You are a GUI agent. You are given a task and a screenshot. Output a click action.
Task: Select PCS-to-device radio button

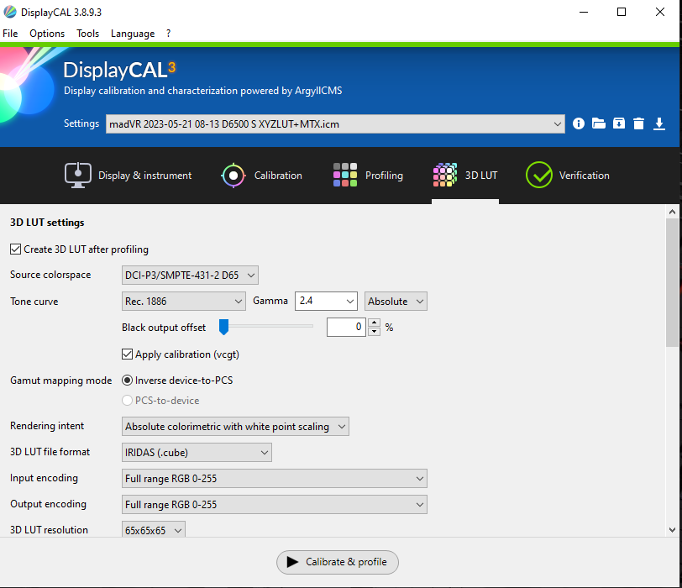[x=127, y=400]
